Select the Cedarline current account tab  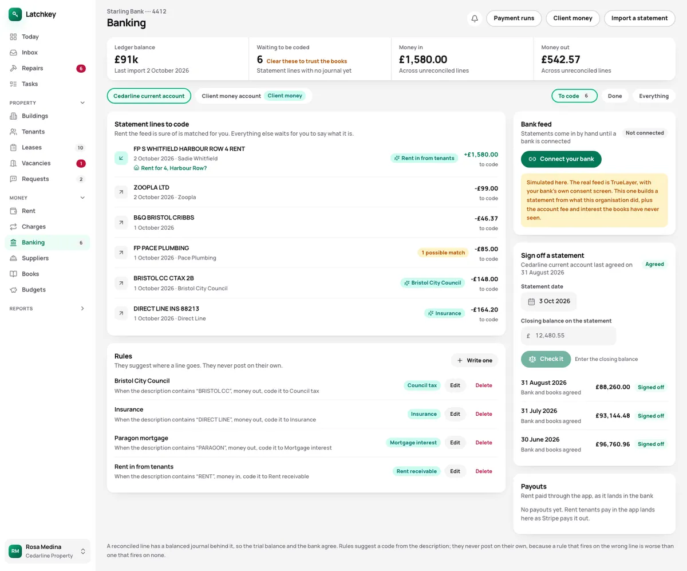point(149,96)
